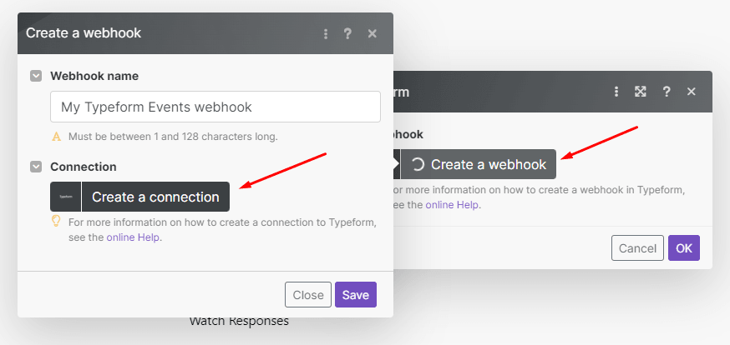Screen dimensions: 730x345
Task: Click the 'Must be between 1 and 128 characters long.' text
Action: pos(173,137)
